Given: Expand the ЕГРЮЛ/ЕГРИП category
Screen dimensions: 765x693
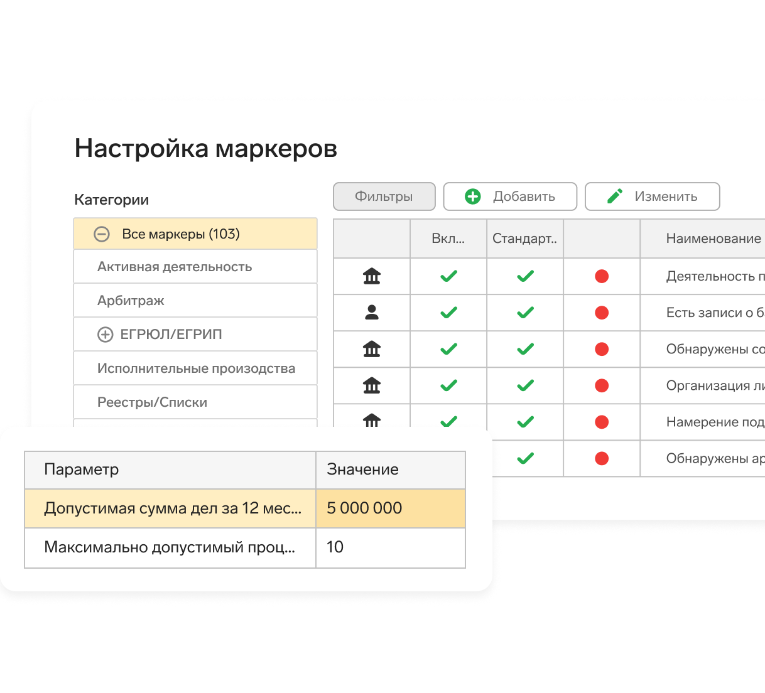Looking at the screenshot, I should coord(105,335).
